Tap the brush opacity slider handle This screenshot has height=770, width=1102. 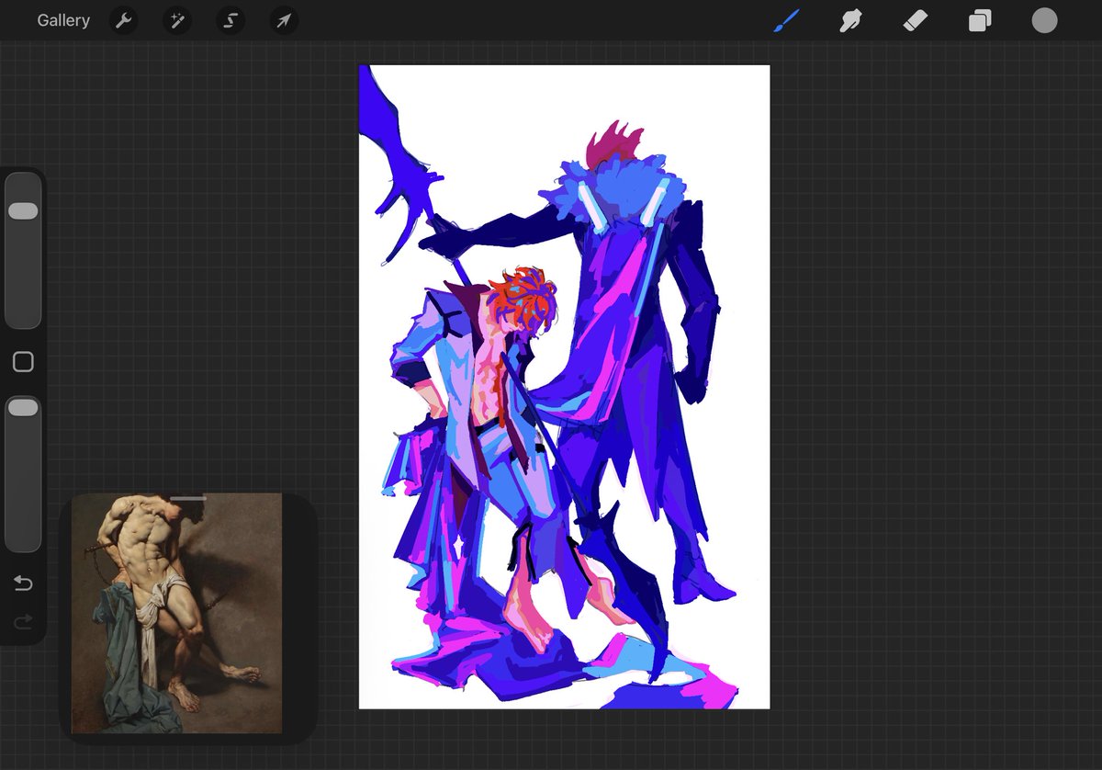click(x=23, y=407)
